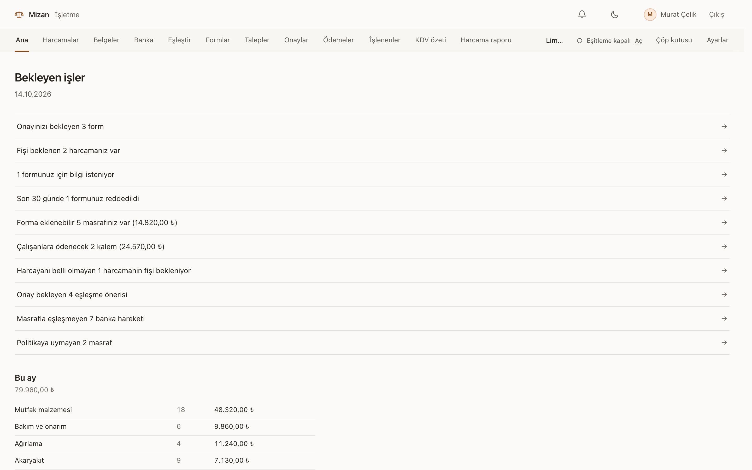Click arrow on Son 30 günde reddedildi row

click(724, 198)
